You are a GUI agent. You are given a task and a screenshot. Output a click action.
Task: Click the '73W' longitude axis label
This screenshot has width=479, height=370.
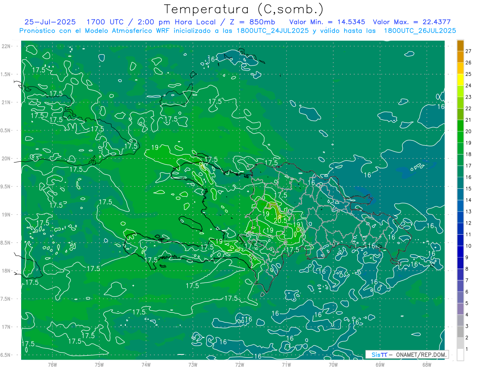point(193,364)
